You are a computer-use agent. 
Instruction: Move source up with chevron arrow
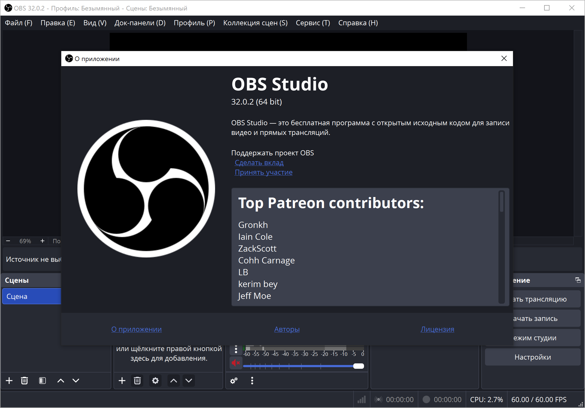pyautogui.click(x=174, y=381)
